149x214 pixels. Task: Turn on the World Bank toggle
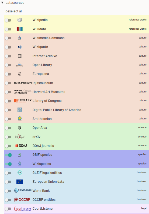click(x=8, y=191)
